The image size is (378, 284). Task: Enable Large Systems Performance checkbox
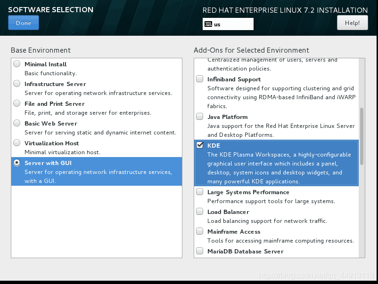[x=200, y=192]
